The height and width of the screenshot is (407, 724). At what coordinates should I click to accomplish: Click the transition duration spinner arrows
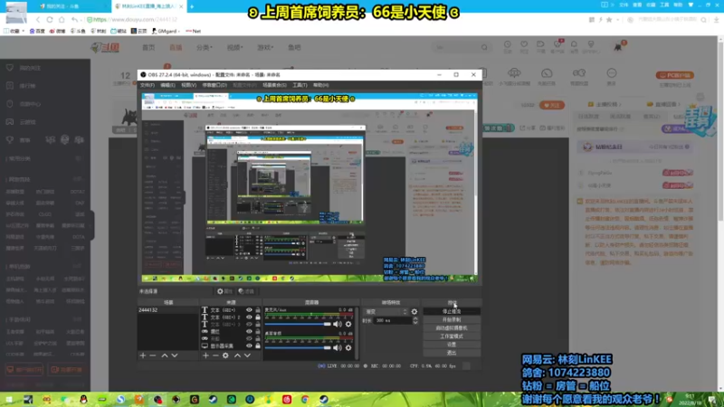[x=414, y=320]
